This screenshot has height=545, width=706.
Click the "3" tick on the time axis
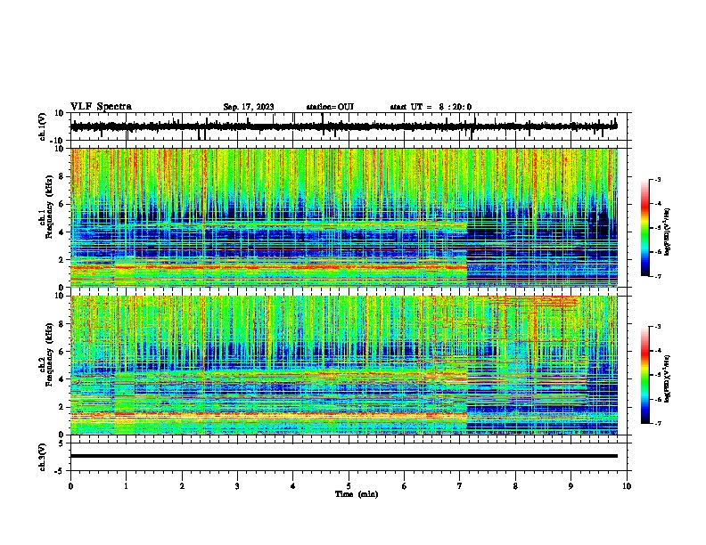(237, 486)
